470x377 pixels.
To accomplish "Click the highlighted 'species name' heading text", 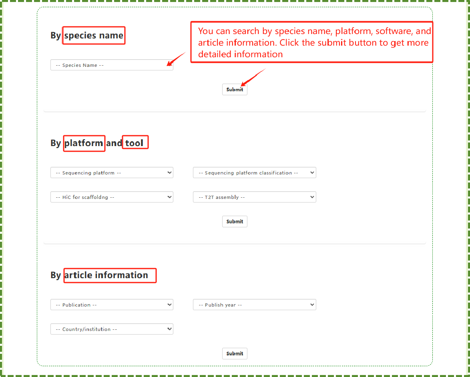I will pyautogui.click(x=94, y=35).
